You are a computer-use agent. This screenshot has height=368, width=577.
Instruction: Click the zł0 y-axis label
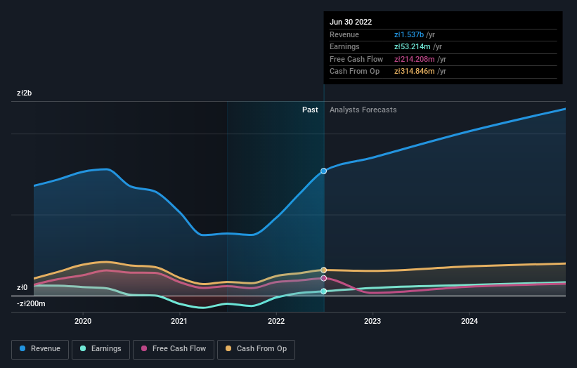(22, 287)
